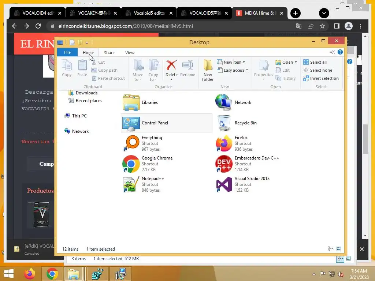The height and width of the screenshot is (281, 375).
Task: Switch to the View ribbon tab
Action: (130, 53)
